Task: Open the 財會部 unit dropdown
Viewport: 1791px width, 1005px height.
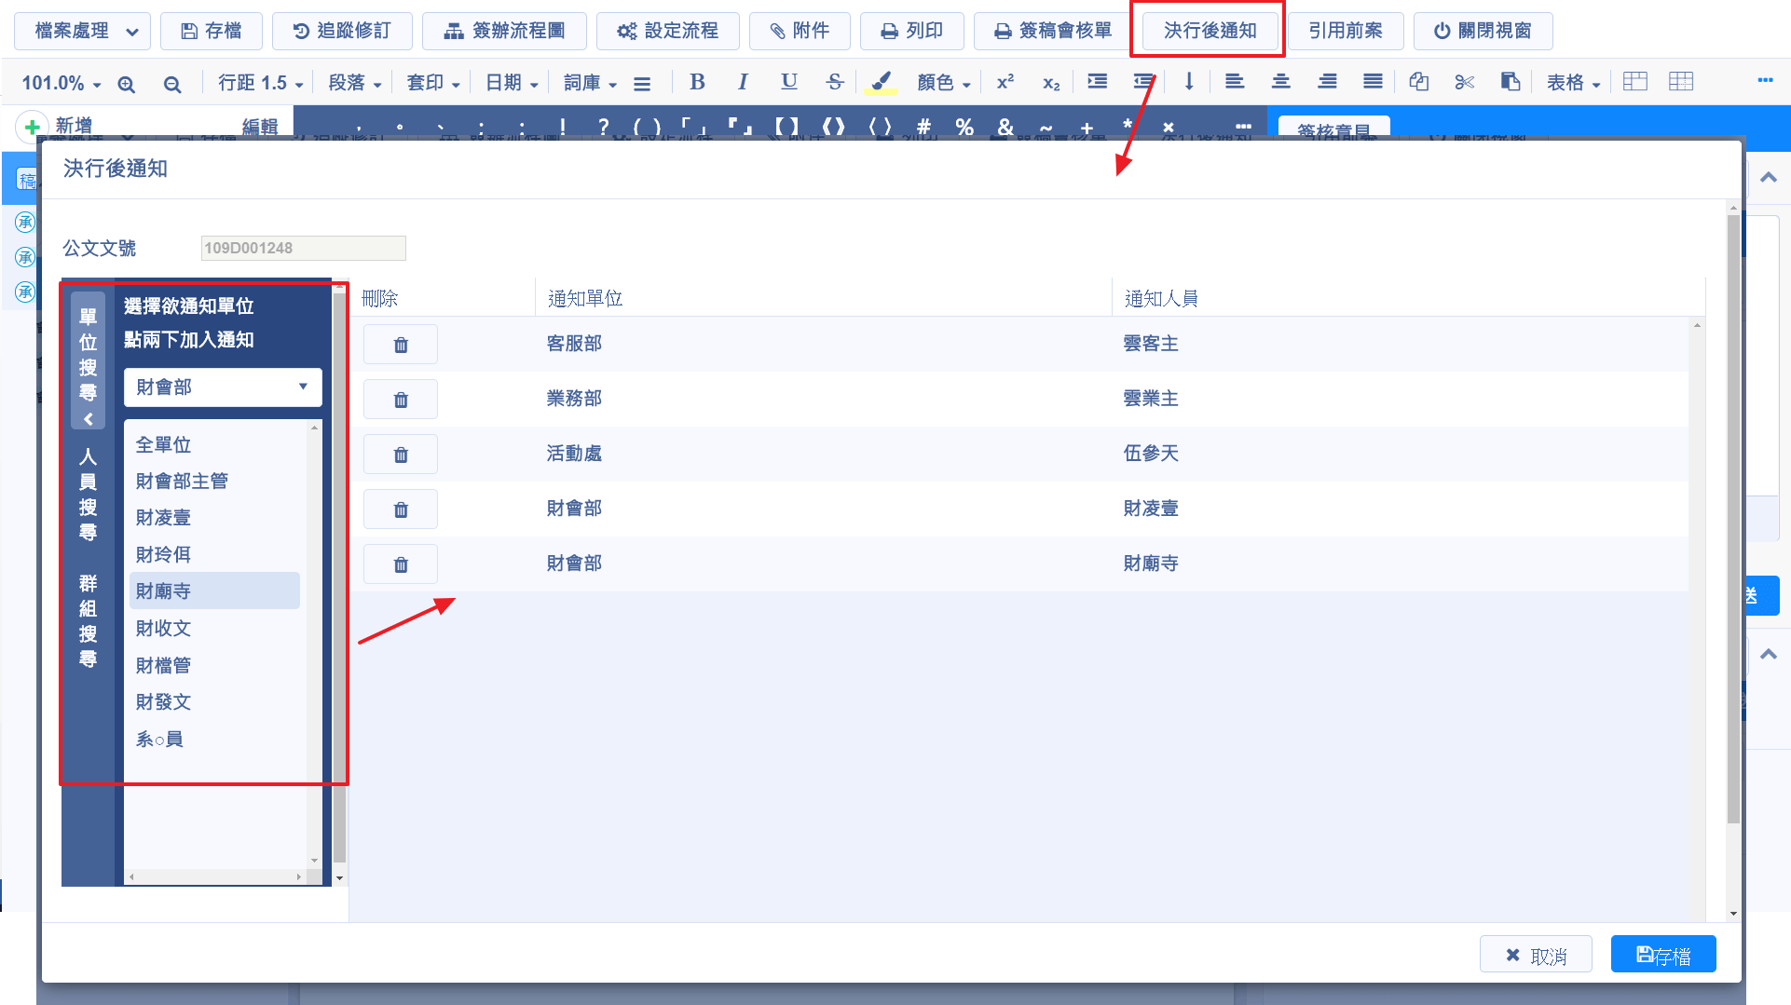Action: [x=223, y=387]
